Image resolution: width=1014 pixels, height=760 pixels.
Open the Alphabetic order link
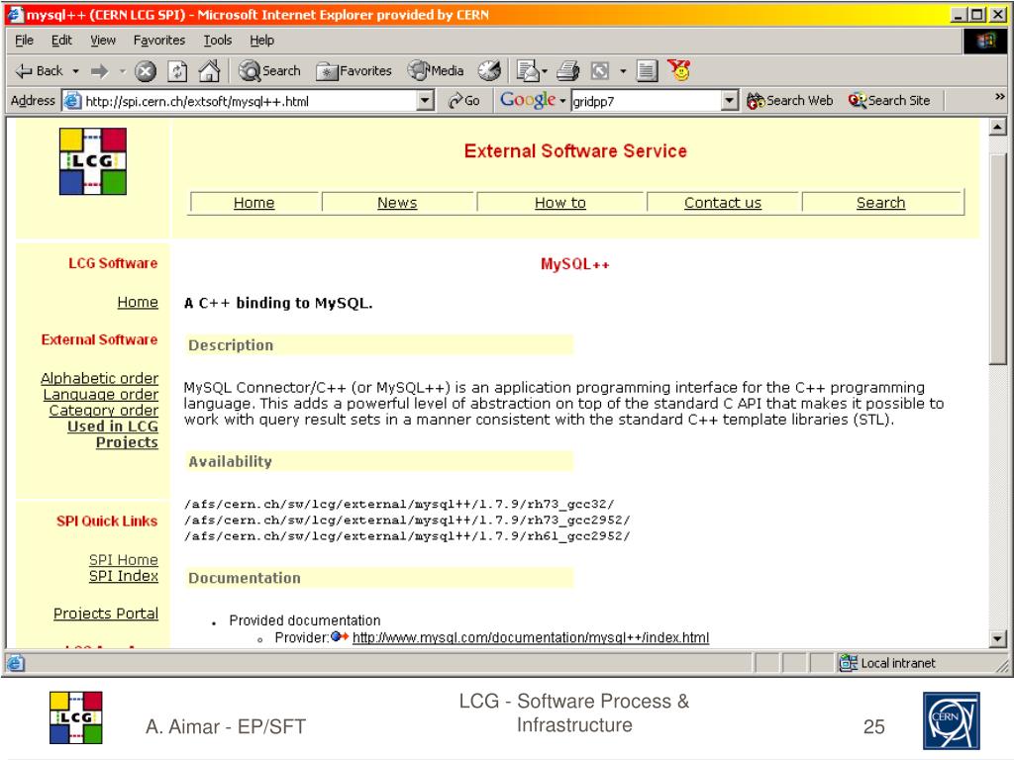100,378
